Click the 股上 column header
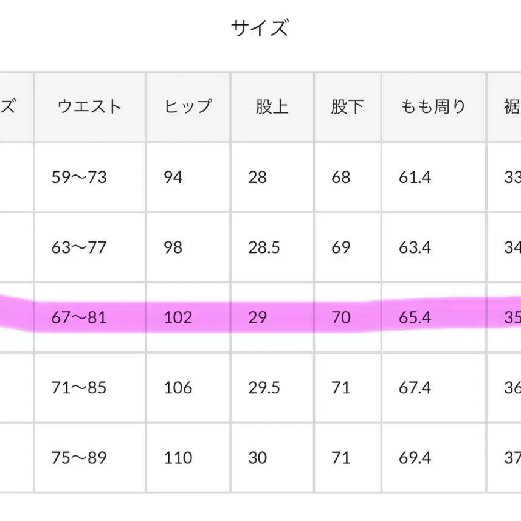521x521 pixels. [x=272, y=107]
